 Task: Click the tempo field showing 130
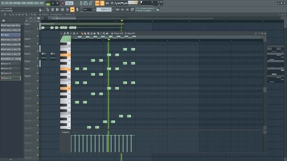(x=69, y=3)
